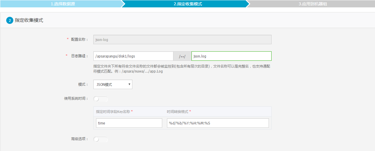Focus the log path field /apsarapangu/disk1/logs
Screen dimensions: 375x151
click(133, 56)
